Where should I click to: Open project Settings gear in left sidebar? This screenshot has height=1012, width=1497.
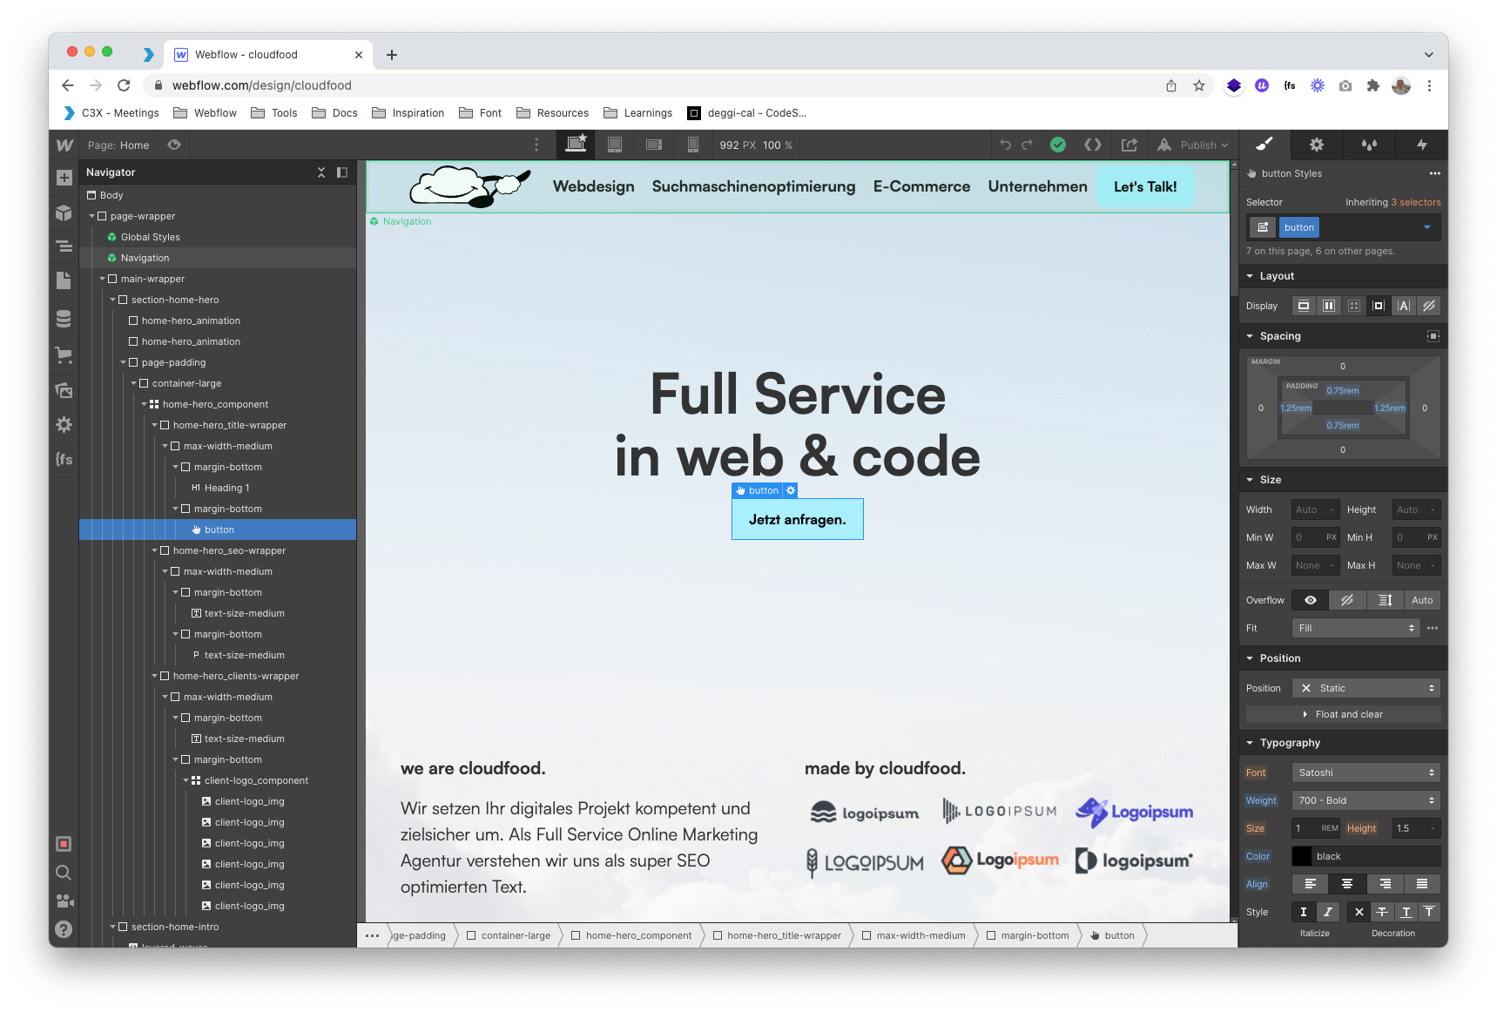(64, 424)
